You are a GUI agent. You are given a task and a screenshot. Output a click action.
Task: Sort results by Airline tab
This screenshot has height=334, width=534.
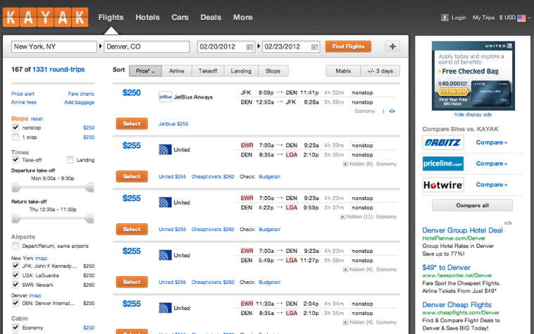(176, 70)
